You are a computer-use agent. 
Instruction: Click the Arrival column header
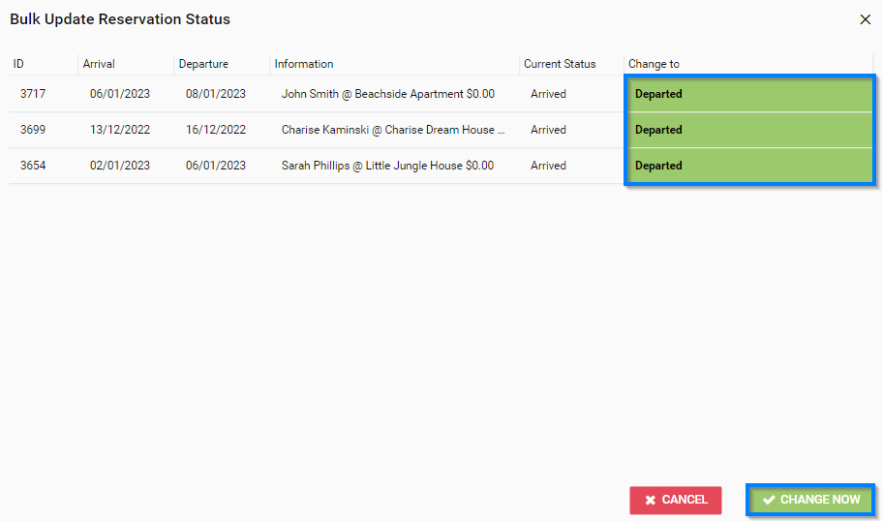tap(99, 64)
